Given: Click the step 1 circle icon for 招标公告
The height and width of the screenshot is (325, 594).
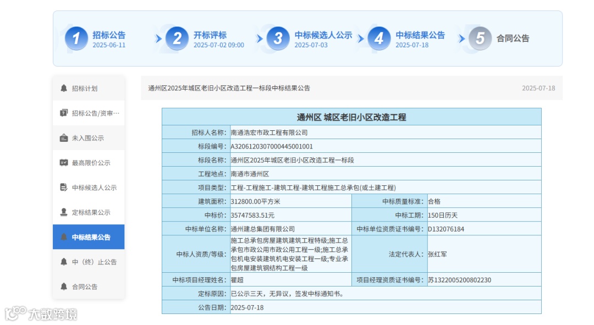Looking at the screenshot, I should point(76,38).
